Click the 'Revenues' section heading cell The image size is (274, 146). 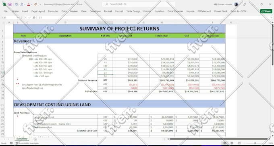tap(23, 41)
